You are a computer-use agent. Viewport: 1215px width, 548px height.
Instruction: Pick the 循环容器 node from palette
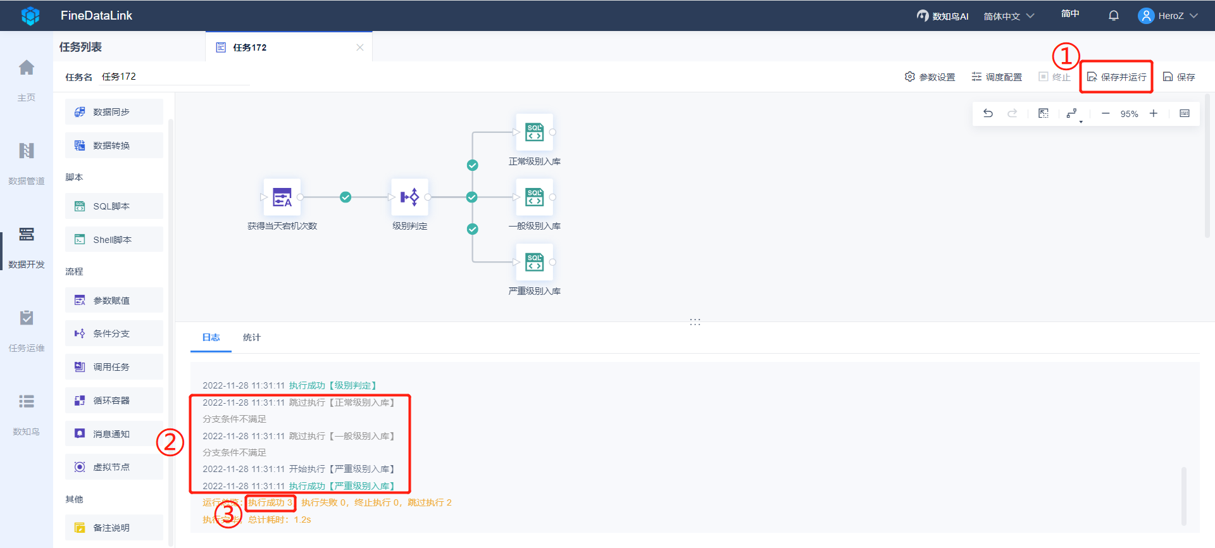click(x=114, y=401)
